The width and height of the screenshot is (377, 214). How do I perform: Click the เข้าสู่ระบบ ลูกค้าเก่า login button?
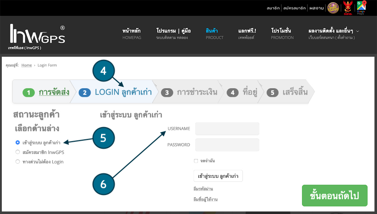218,176
